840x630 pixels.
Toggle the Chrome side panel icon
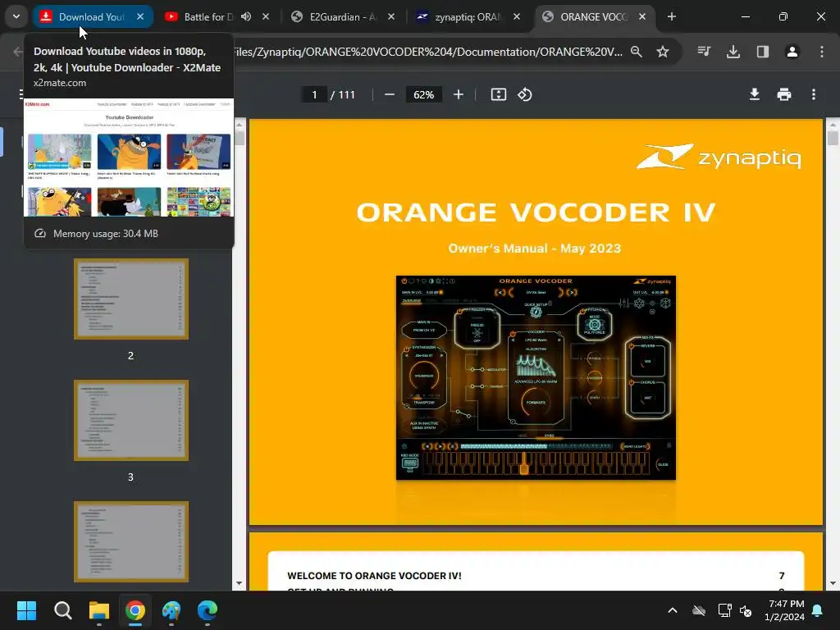coord(763,52)
